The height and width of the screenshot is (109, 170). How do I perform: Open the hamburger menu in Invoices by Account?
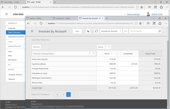(32, 31)
